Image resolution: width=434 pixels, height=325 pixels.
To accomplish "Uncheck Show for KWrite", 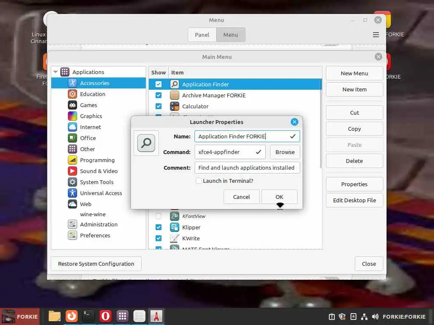I will (x=159, y=238).
